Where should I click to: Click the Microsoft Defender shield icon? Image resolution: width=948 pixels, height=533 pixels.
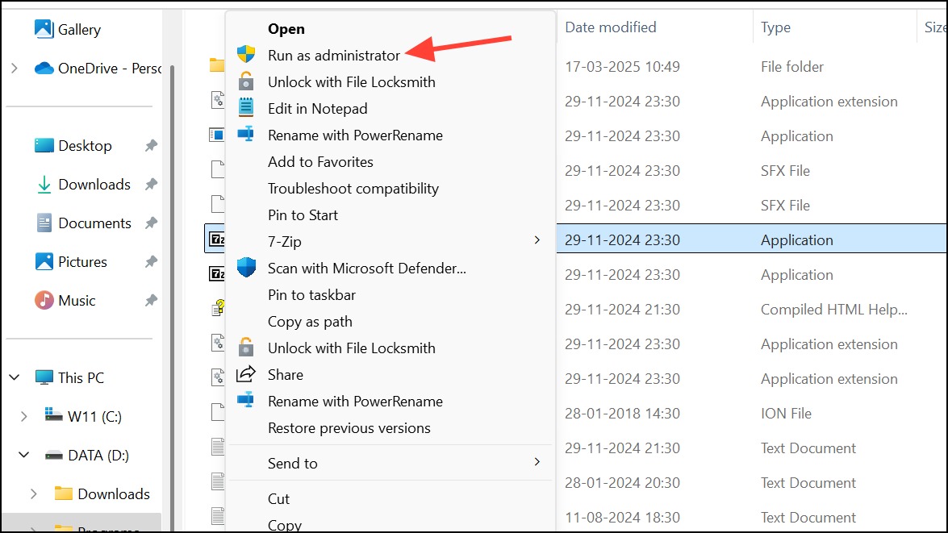click(x=246, y=268)
